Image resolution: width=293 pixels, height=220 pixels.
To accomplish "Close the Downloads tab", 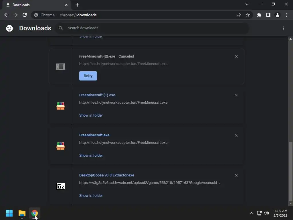I will pos(66,5).
